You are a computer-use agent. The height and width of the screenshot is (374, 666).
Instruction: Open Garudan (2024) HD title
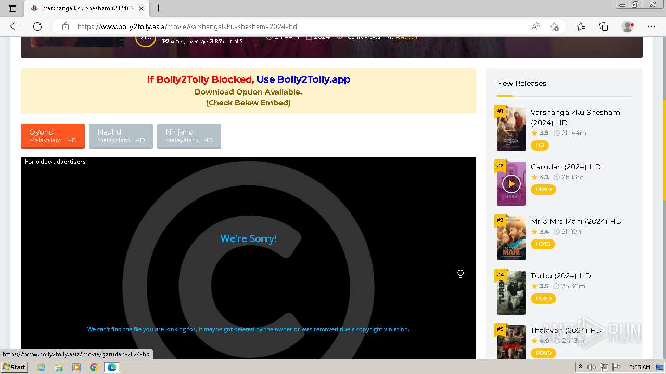[566, 167]
